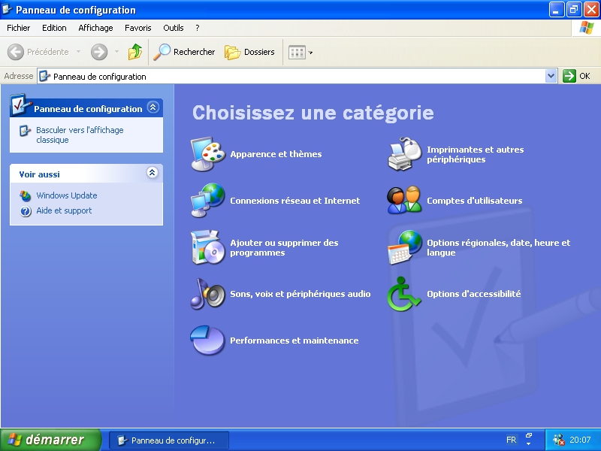Click Connexions réseau et Internet link text
Image resolution: width=601 pixels, height=451 pixels.
(294, 201)
